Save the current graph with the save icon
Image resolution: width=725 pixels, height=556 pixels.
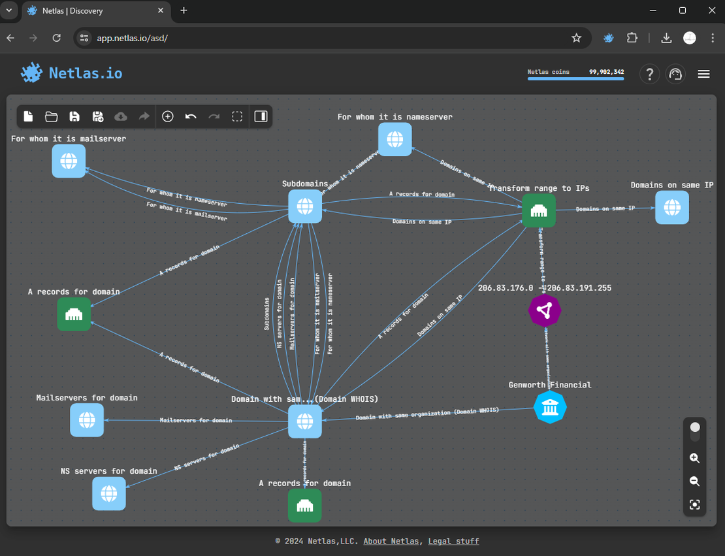[74, 116]
